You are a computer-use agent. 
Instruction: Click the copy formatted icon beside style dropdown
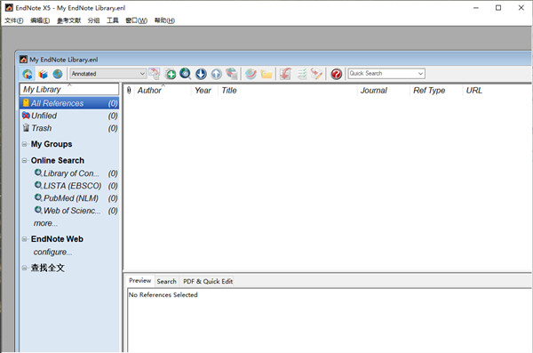(x=155, y=74)
